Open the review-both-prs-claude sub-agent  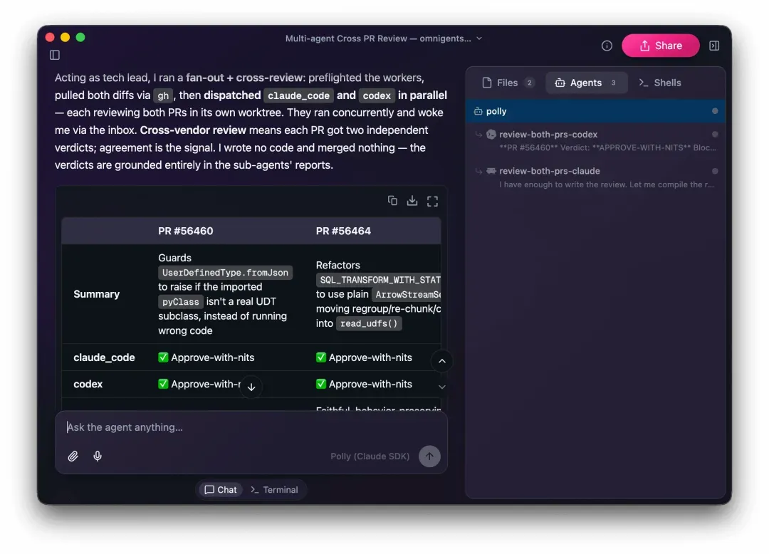coord(595,177)
